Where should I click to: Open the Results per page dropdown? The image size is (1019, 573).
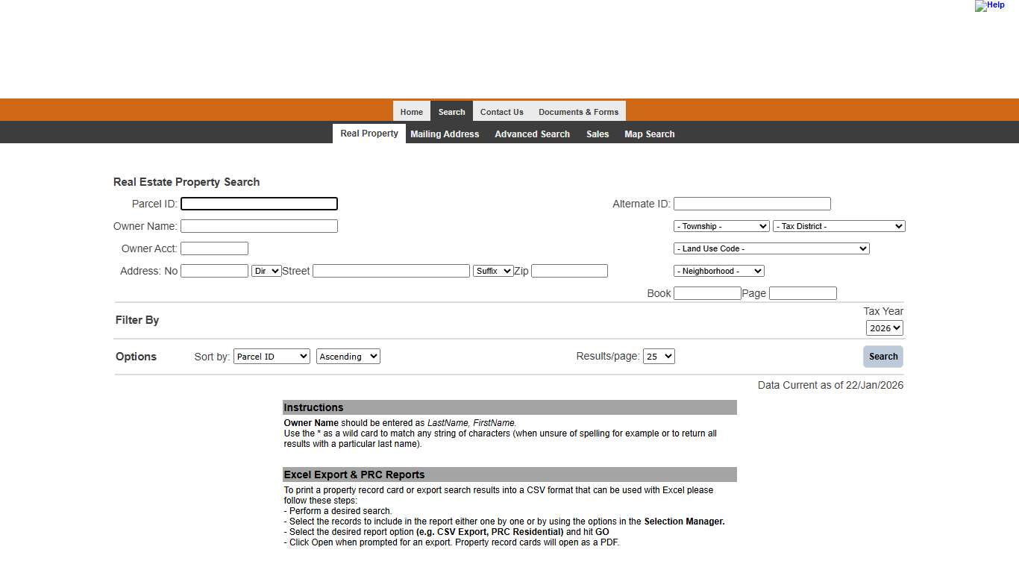[x=659, y=356]
